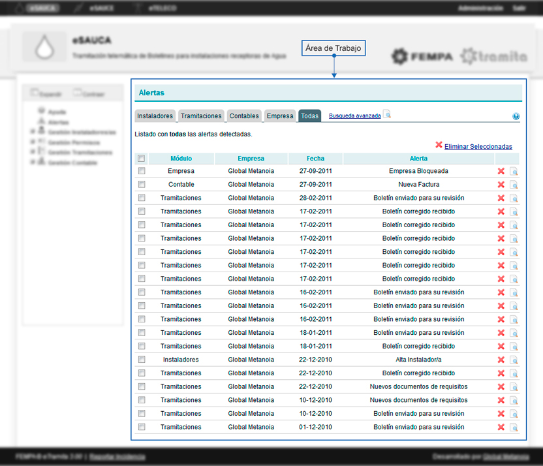543x466 pixels.
Task: Select the Nueva Factura row checkbox
Action: click(141, 185)
